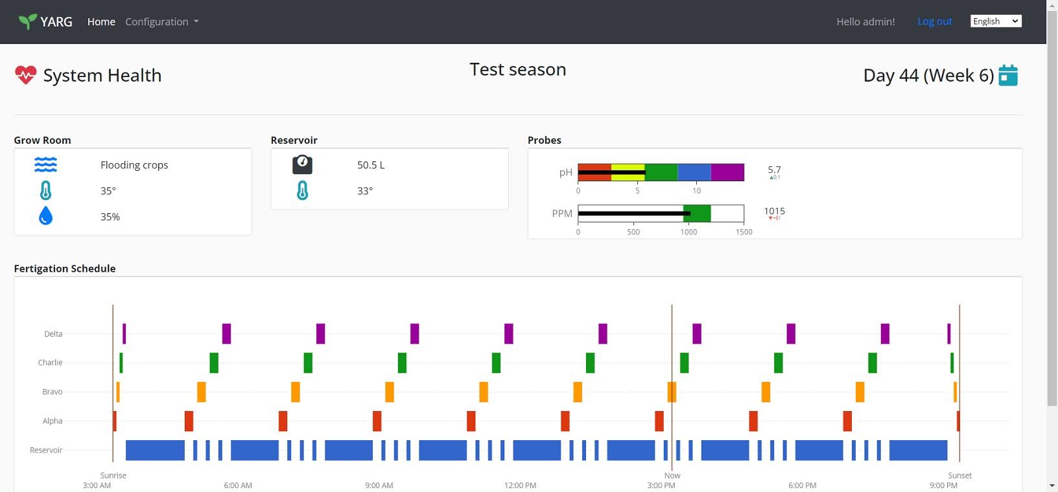The image size is (1058, 492).
Task: Click the blue segment of pH bar
Action: tap(694, 172)
